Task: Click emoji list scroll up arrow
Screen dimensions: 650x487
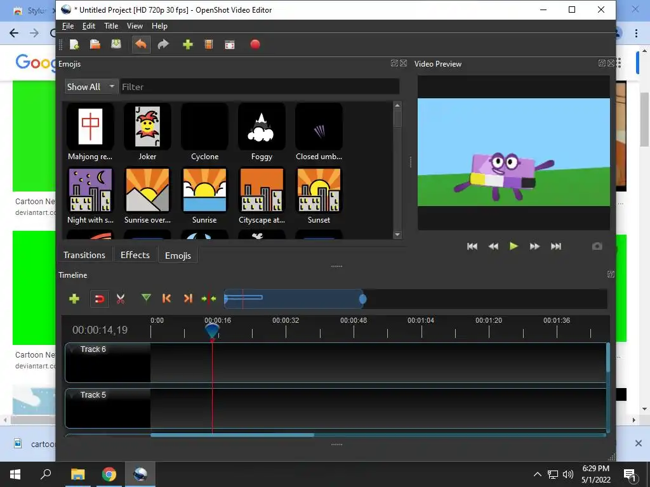Action: point(397,106)
